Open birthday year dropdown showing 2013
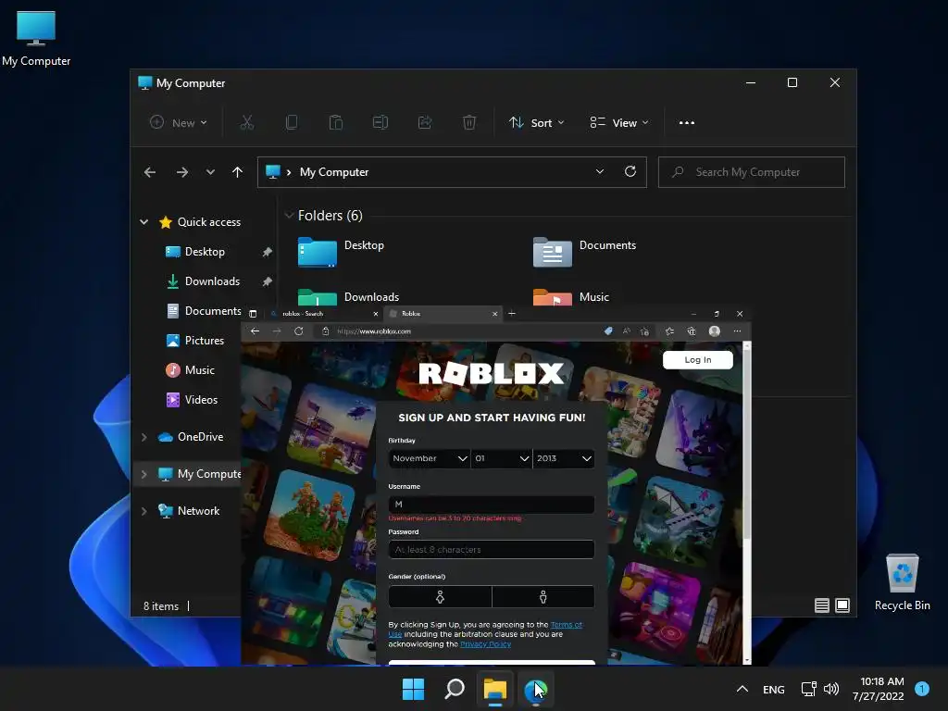 [x=564, y=458]
